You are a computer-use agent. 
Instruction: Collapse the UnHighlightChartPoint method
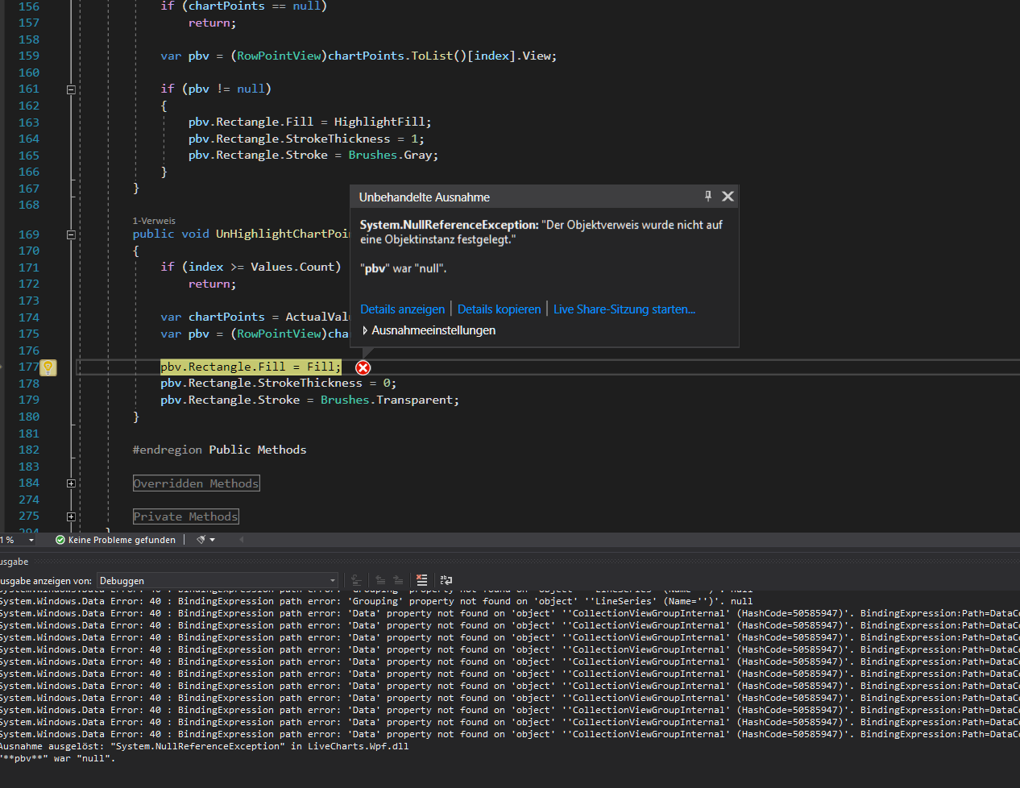[71, 234]
